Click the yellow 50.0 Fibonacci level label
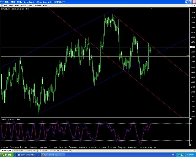The image size is (196, 157). coord(188,55)
